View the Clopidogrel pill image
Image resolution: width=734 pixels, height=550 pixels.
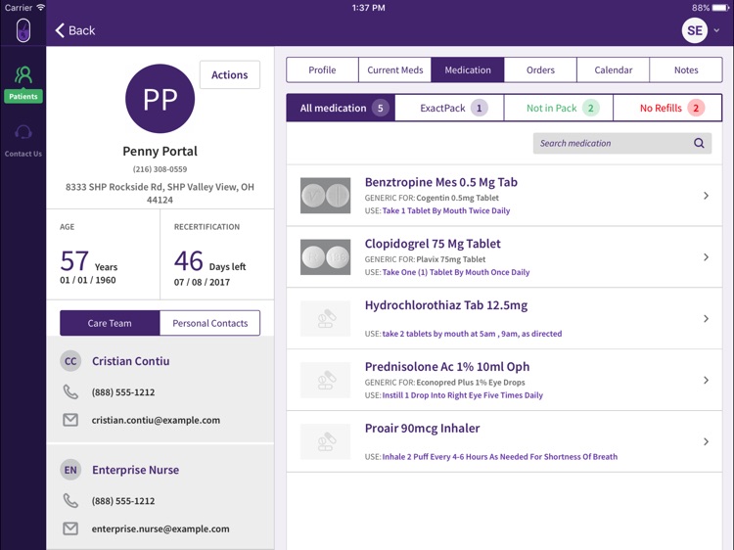(325, 257)
